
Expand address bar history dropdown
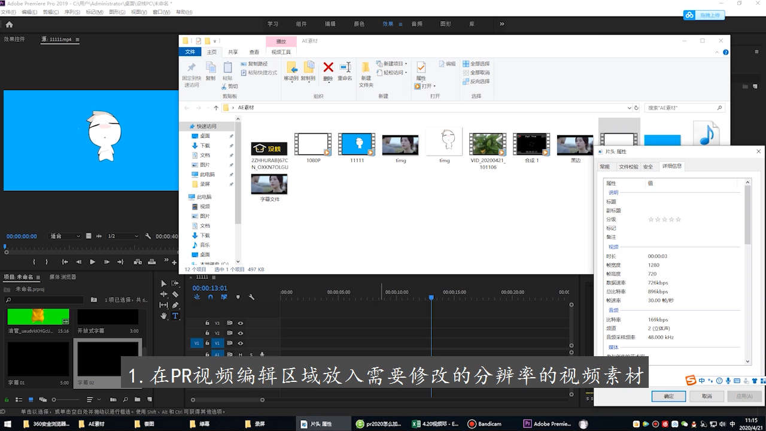tap(628, 108)
